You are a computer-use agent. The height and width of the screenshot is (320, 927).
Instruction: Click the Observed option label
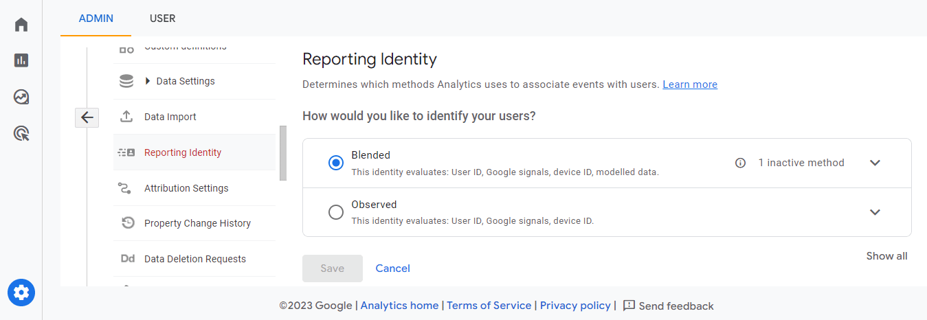click(375, 205)
